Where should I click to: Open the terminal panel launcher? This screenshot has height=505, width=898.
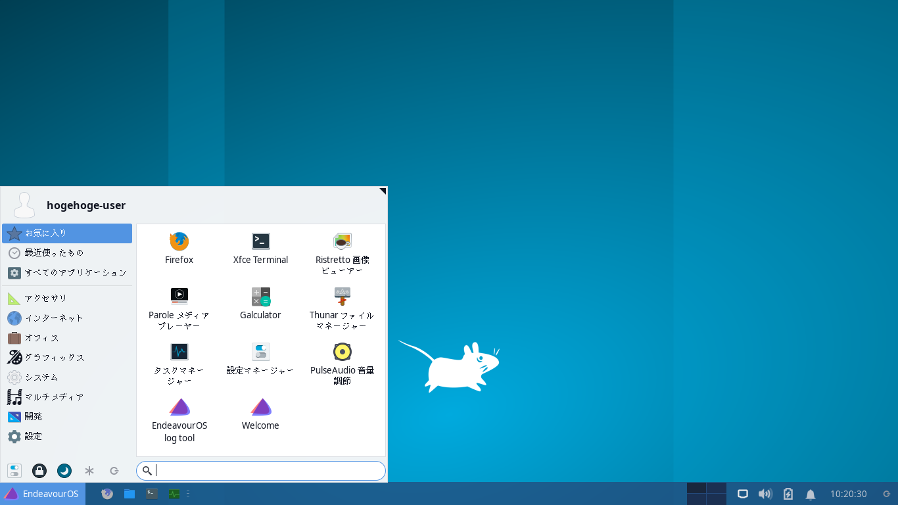pyautogui.click(x=152, y=494)
